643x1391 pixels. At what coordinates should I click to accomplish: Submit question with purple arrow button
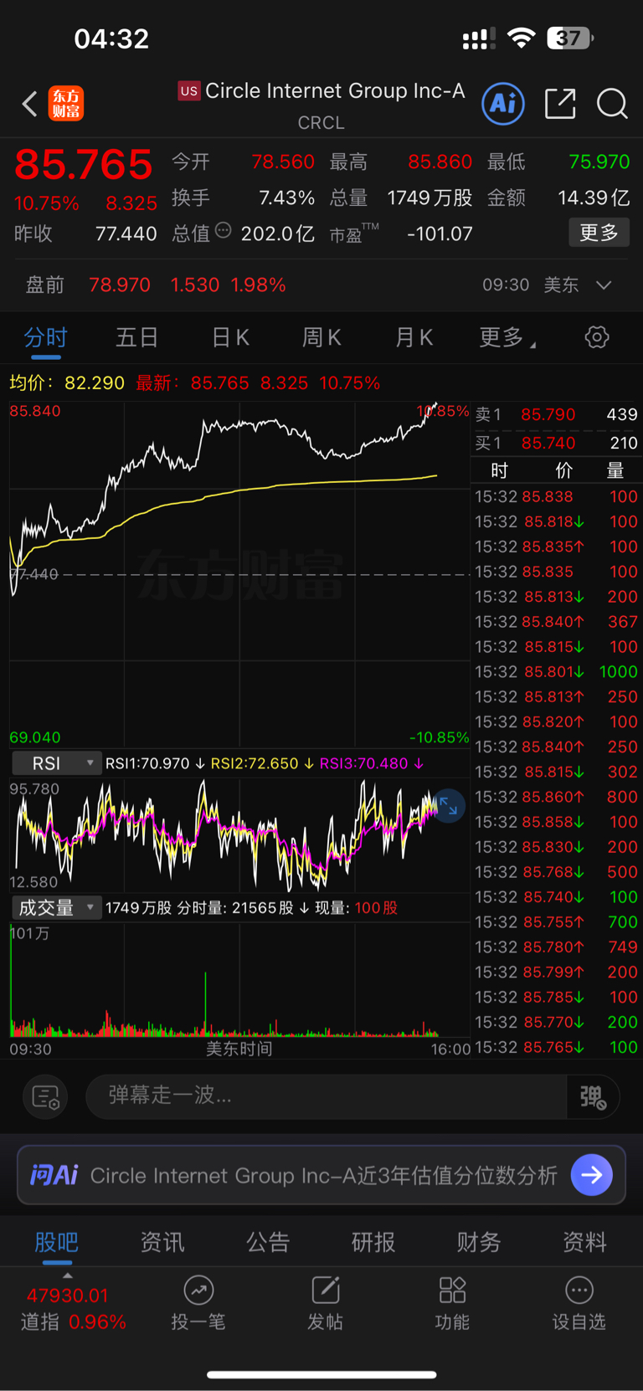point(592,1175)
